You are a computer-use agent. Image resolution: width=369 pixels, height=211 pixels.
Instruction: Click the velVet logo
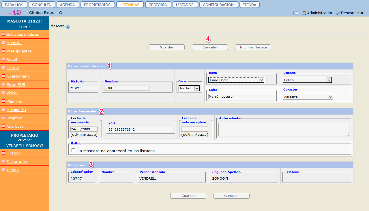click(x=14, y=13)
